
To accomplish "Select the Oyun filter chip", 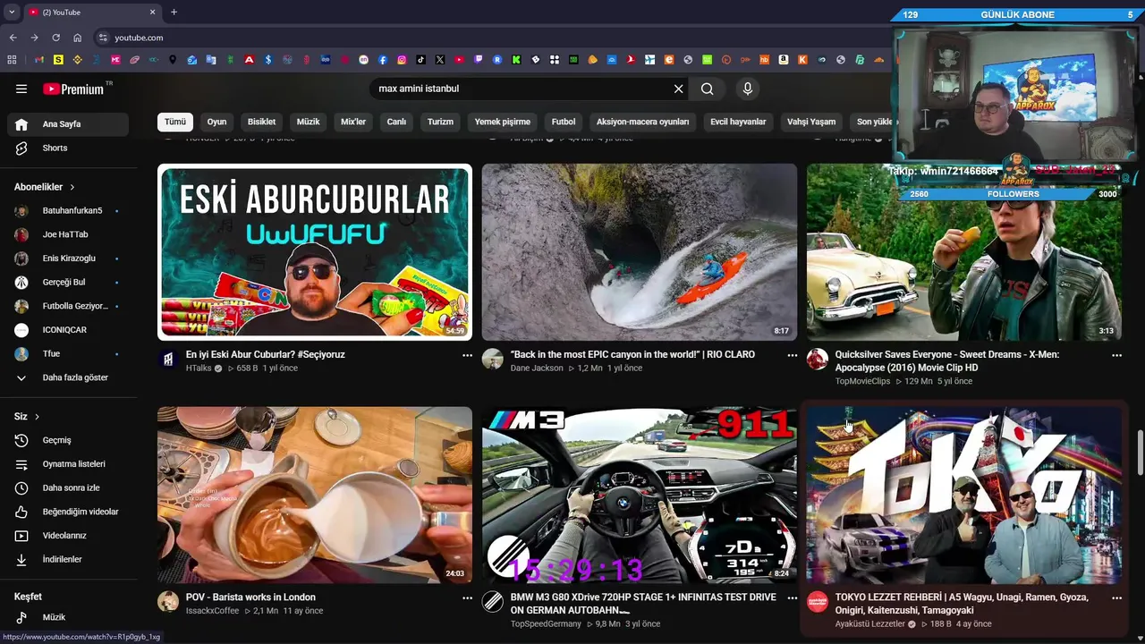I will click(x=216, y=122).
